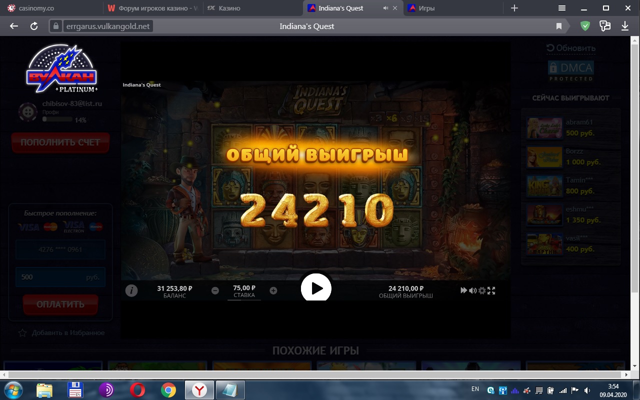Open the game thumbnail next to eshmu***
This screenshot has width=640, height=400.
click(544, 215)
